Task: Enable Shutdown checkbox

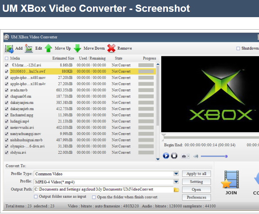Action: point(238,49)
